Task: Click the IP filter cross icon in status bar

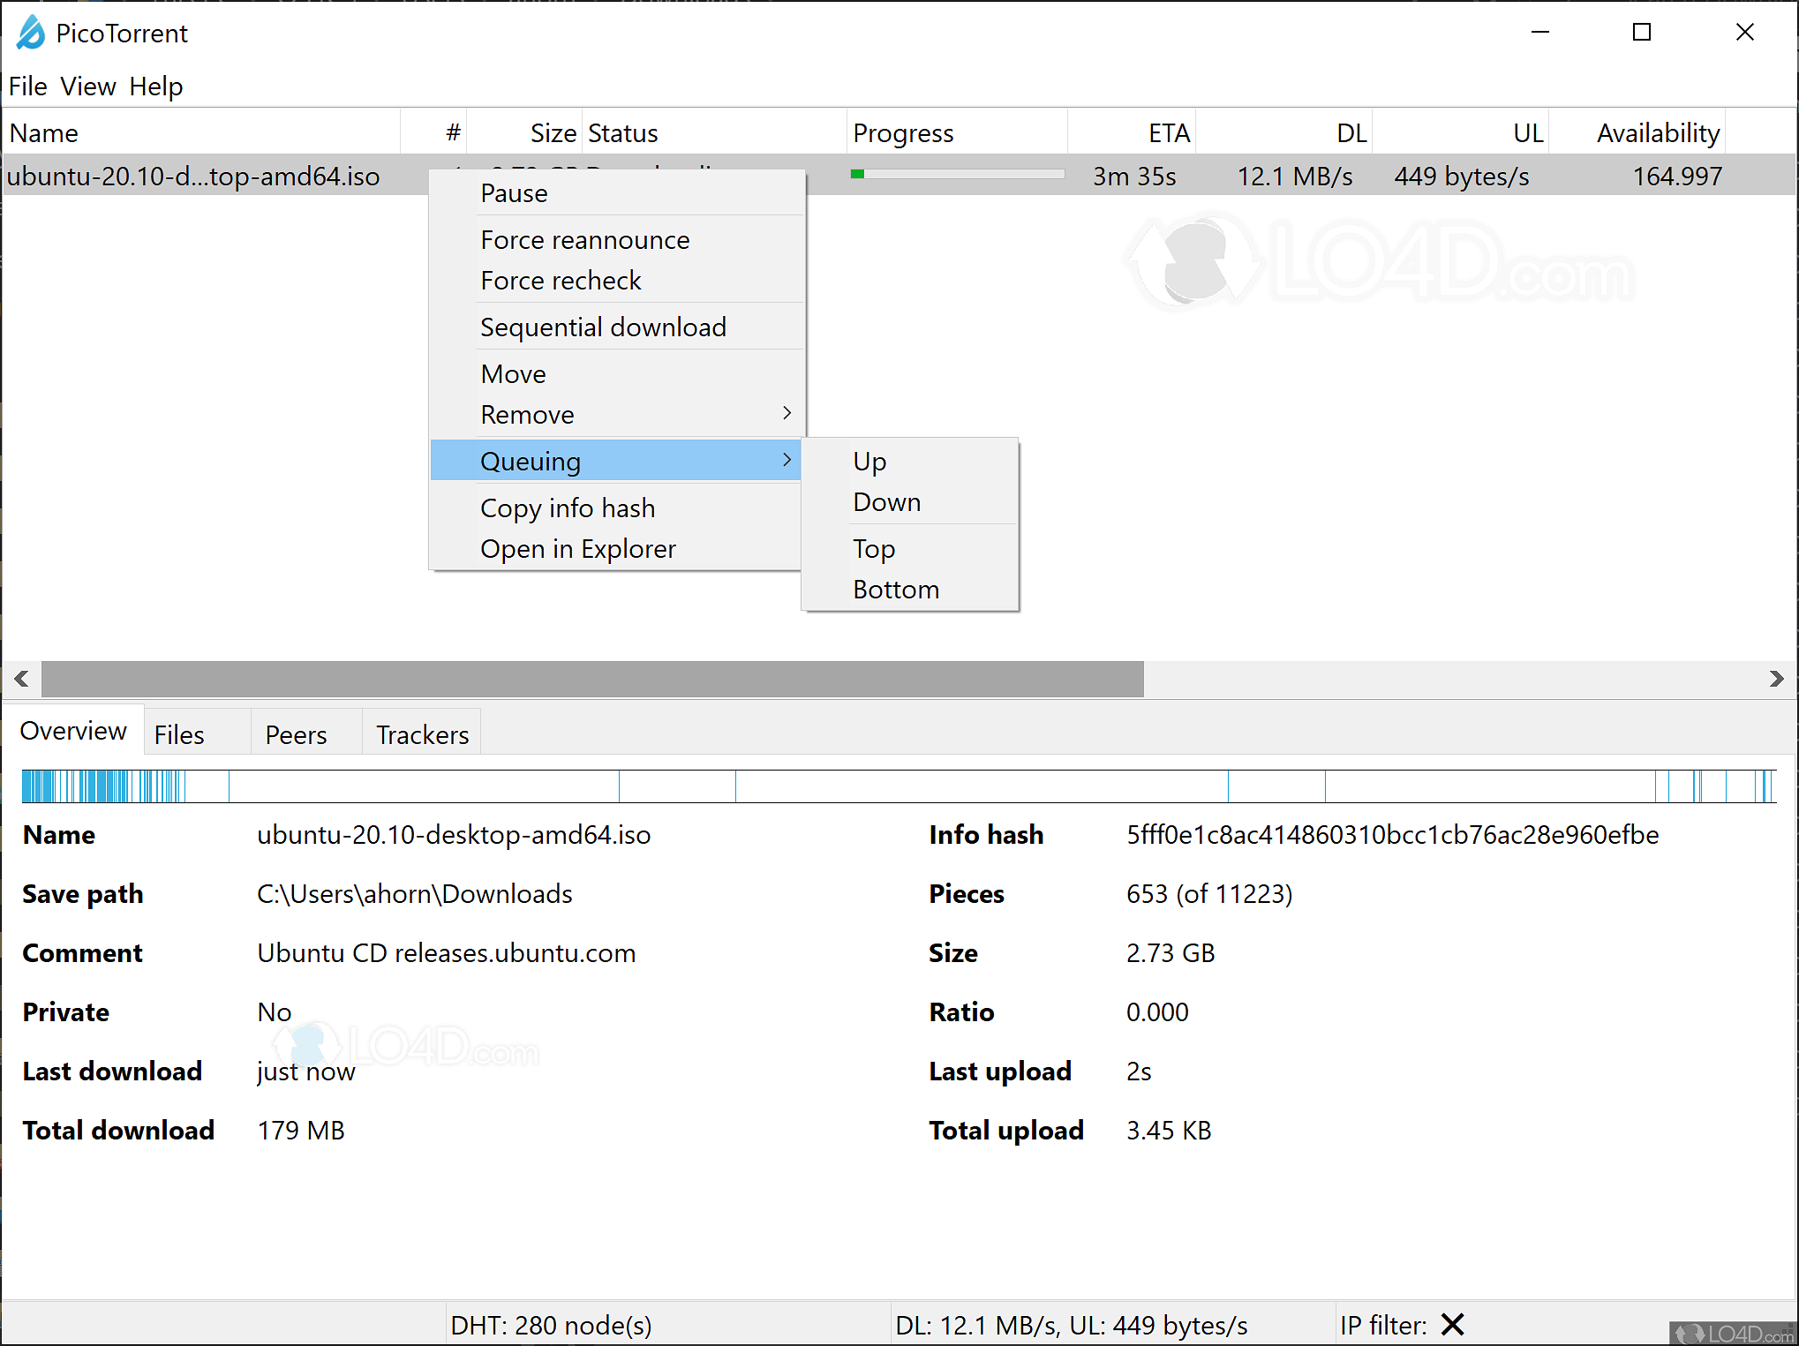Action: click(1452, 1324)
